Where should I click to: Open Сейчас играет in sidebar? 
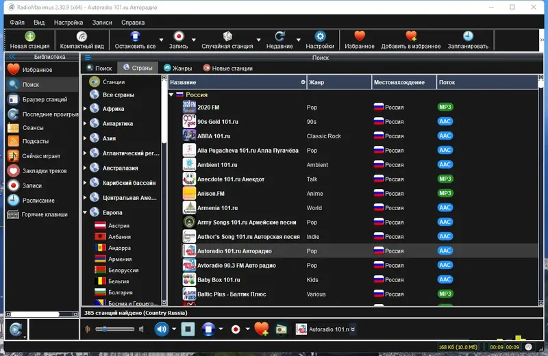pos(42,156)
